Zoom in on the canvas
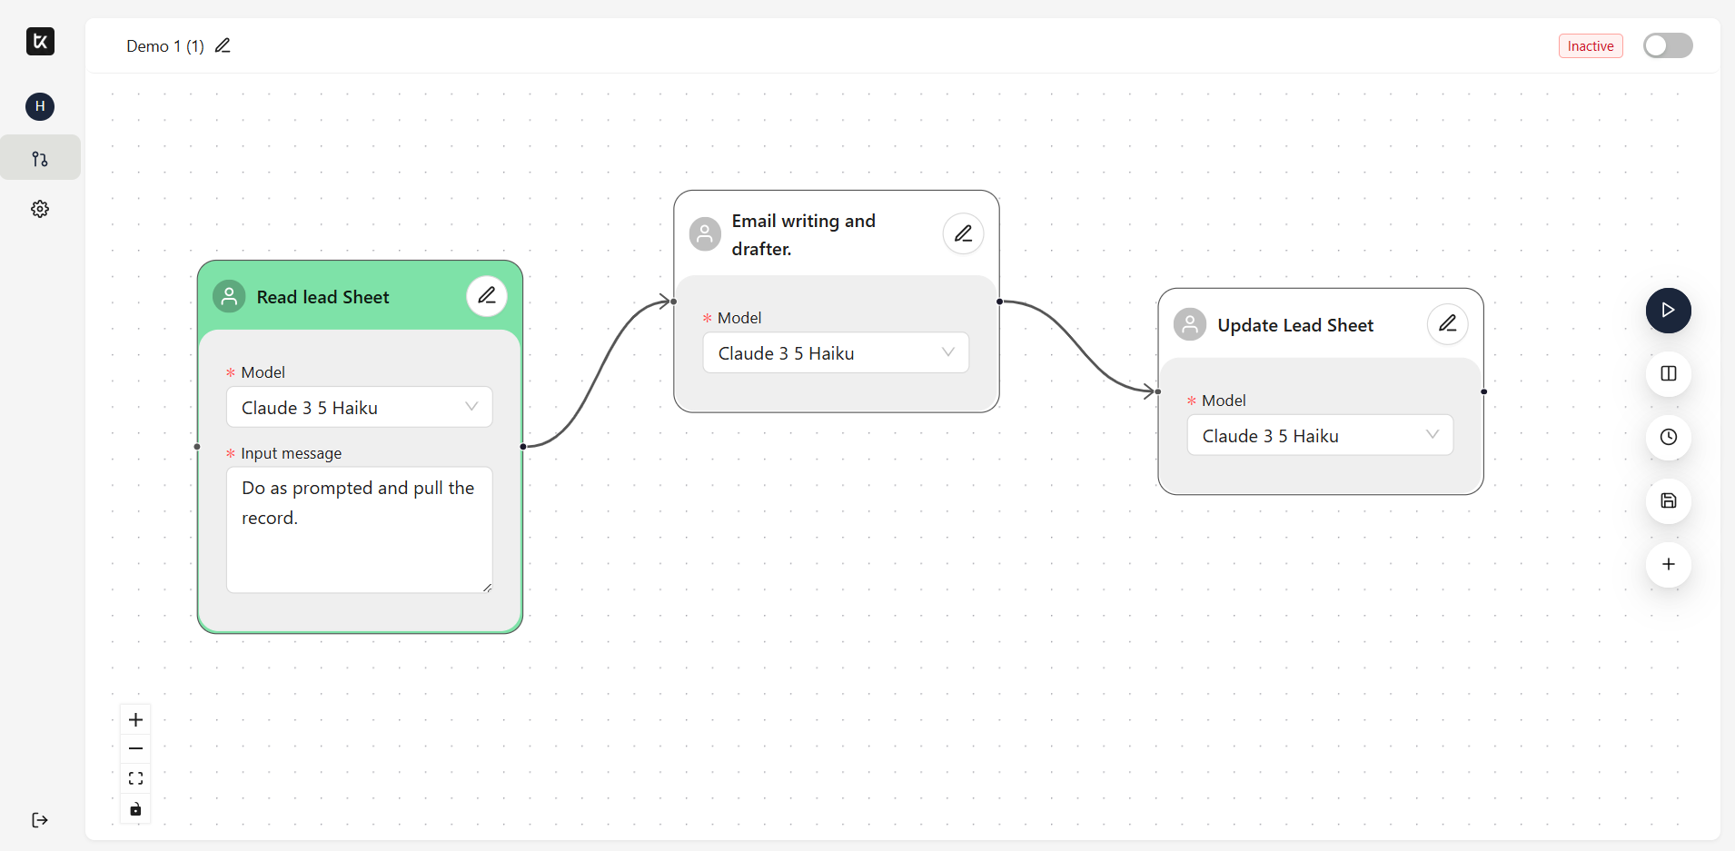Image resolution: width=1735 pixels, height=851 pixels. (135, 720)
